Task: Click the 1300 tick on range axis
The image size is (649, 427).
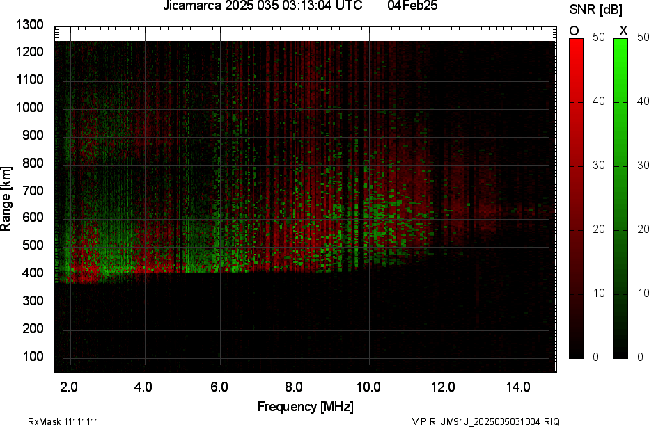Action: click(x=29, y=25)
